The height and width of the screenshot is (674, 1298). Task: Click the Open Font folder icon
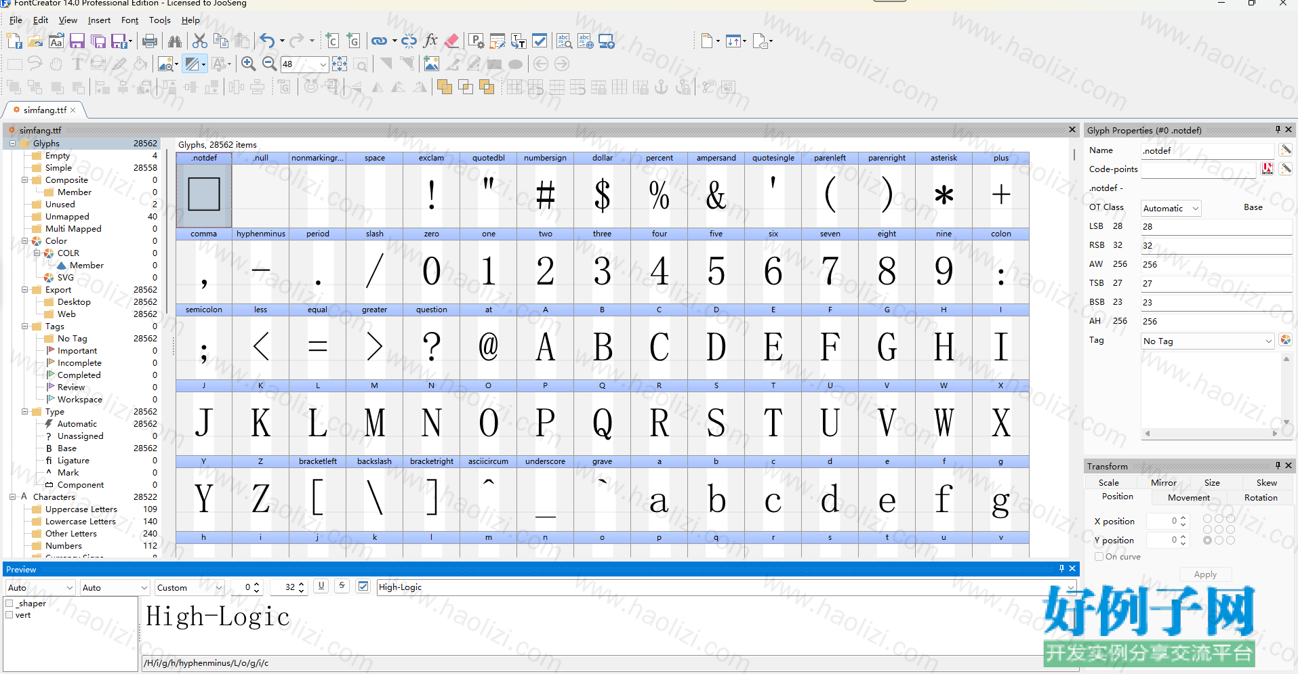(x=35, y=41)
